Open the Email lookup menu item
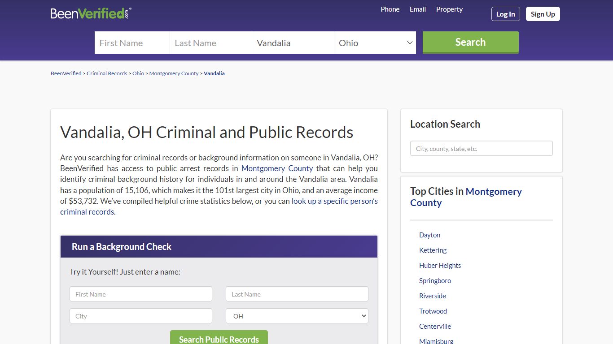This screenshot has height=344, width=613. pyautogui.click(x=418, y=9)
